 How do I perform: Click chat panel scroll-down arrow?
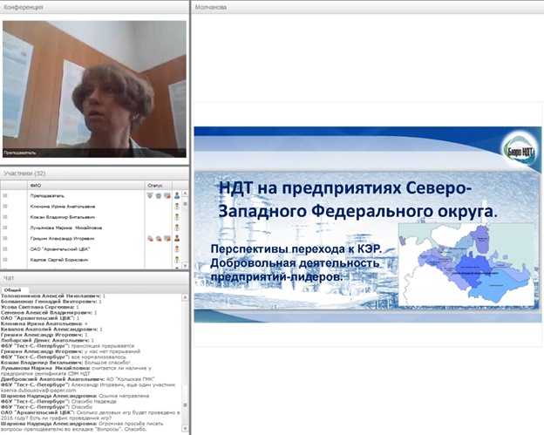(186, 429)
